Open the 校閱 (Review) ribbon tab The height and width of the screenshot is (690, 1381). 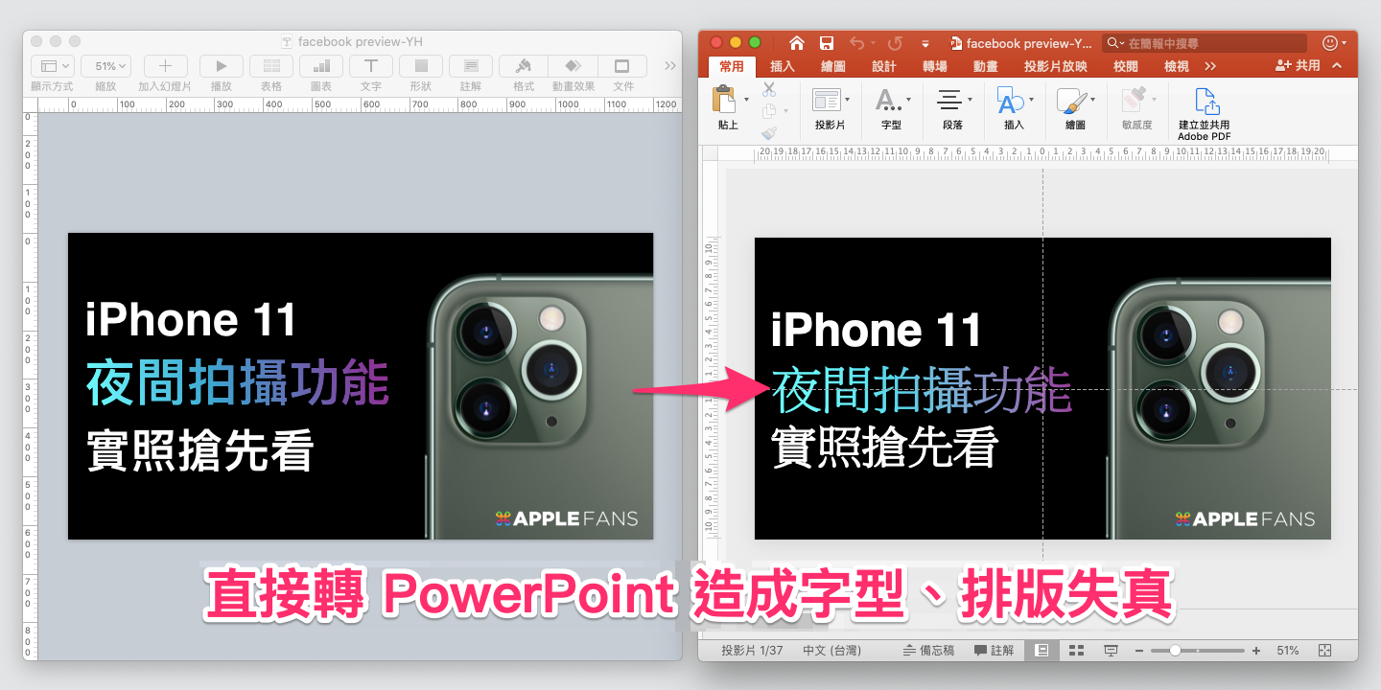[1126, 66]
